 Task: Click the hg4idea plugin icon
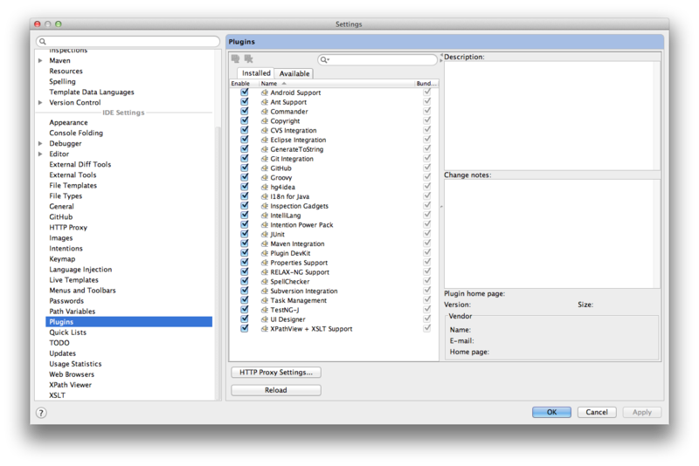tap(265, 187)
